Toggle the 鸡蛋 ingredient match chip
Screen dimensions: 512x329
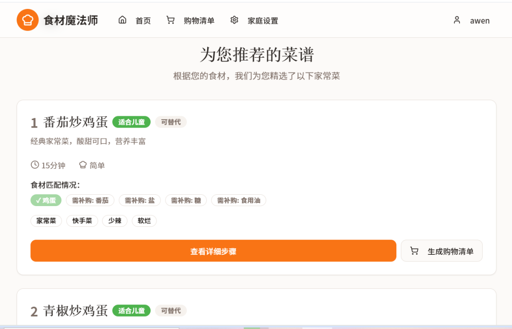(46, 200)
